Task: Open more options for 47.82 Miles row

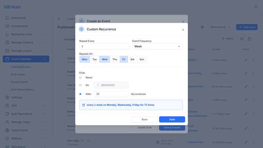Action: [x=253, y=128]
